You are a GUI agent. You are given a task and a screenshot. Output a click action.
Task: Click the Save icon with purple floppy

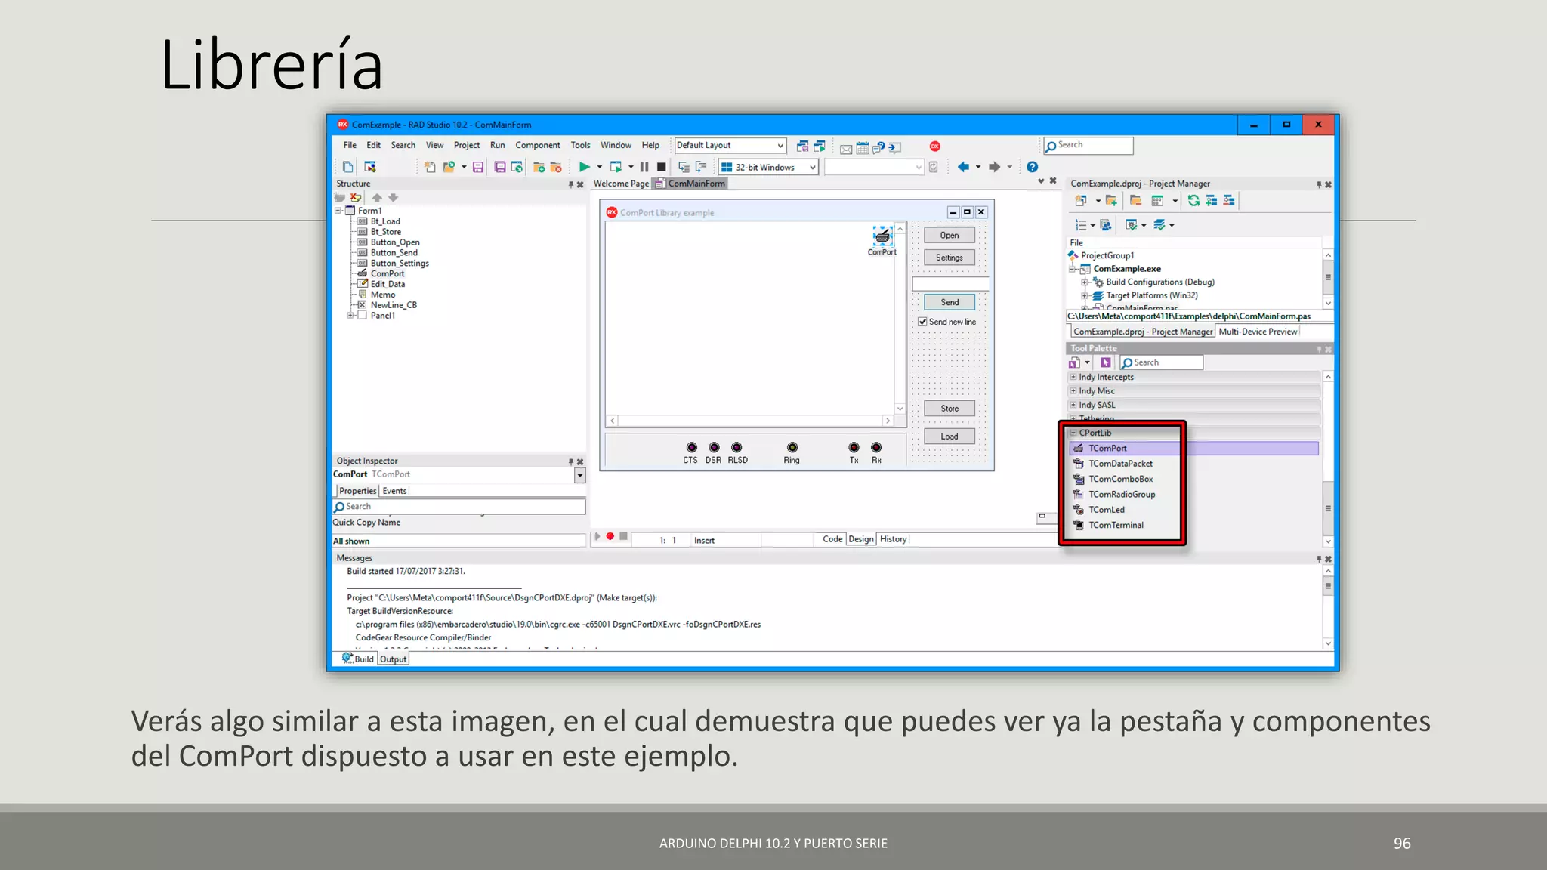pos(478,167)
